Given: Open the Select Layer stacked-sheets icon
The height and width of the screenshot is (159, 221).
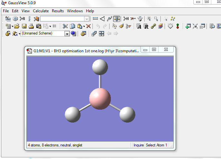Looking at the screenshot, I should pyautogui.click(x=160, y=26).
